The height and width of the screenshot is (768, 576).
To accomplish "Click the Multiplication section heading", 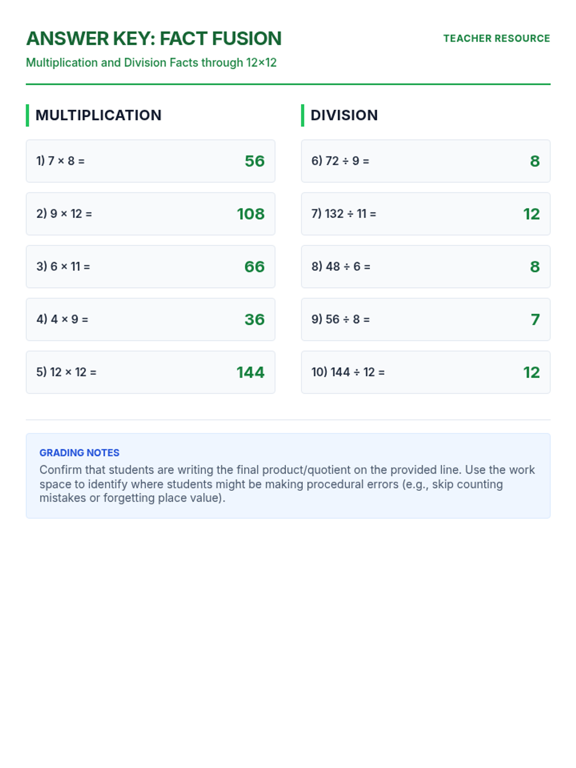I will click(98, 115).
